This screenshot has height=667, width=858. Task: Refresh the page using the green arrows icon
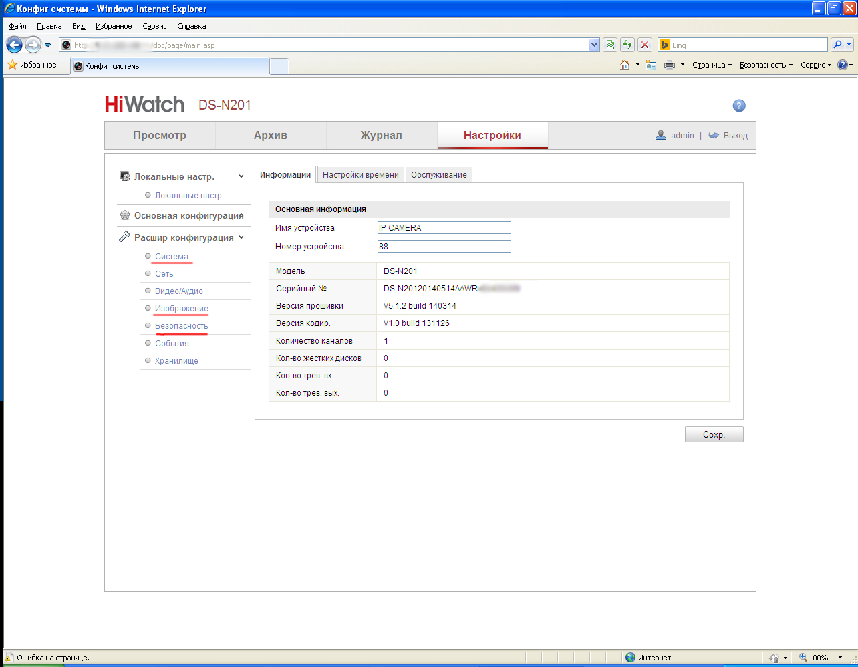click(x=627, y=45)
